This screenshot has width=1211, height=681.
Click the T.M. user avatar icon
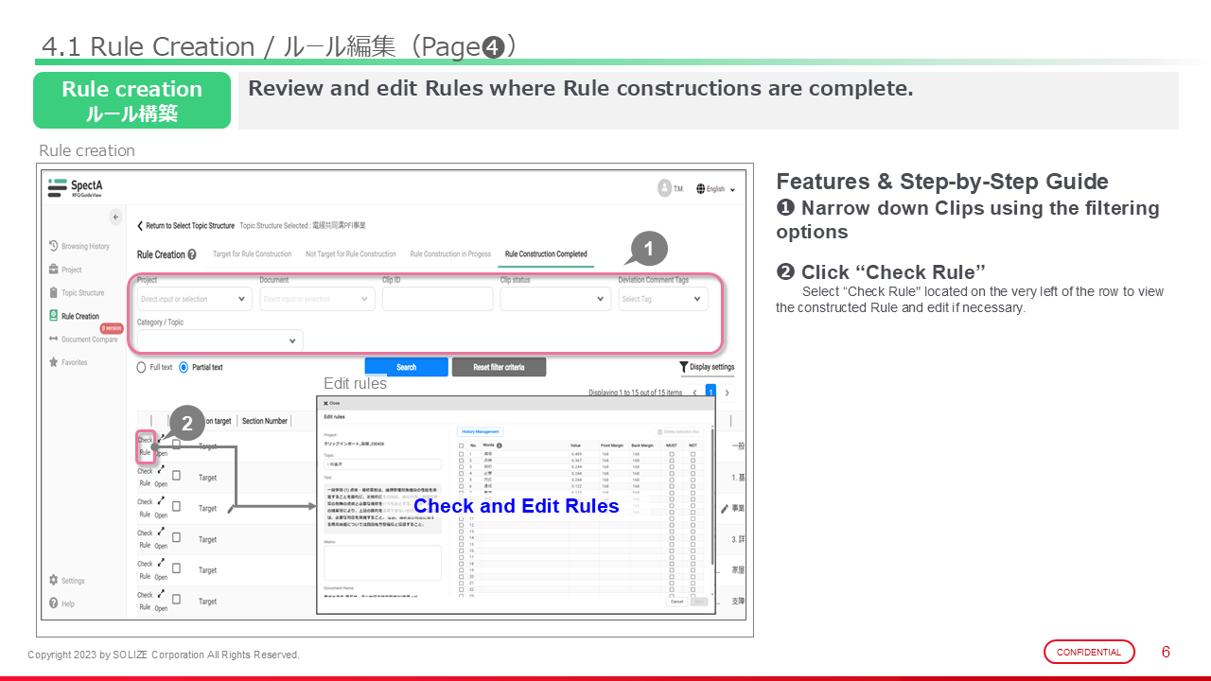(x=665, y=188)
